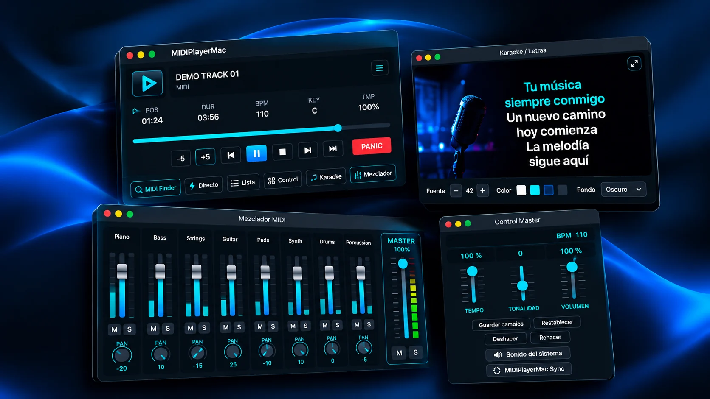Image resolution: width=710 pixels, height=399 pixels.
Task: Click the large play button beside DEMO TRACK 01
Action: tap(147, 83)
